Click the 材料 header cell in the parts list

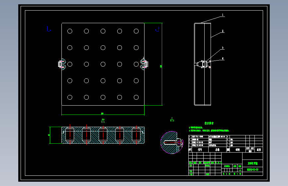(238, 150)
